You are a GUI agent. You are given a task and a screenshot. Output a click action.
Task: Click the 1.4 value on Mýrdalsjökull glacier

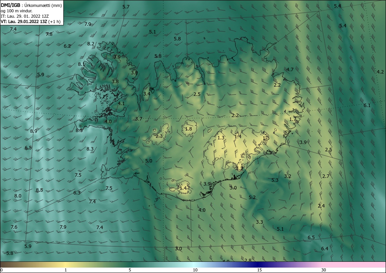click(183, 188)
